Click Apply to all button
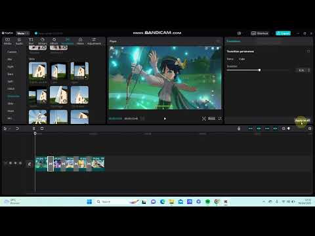315x236 pixels. (x=303, y=121)
